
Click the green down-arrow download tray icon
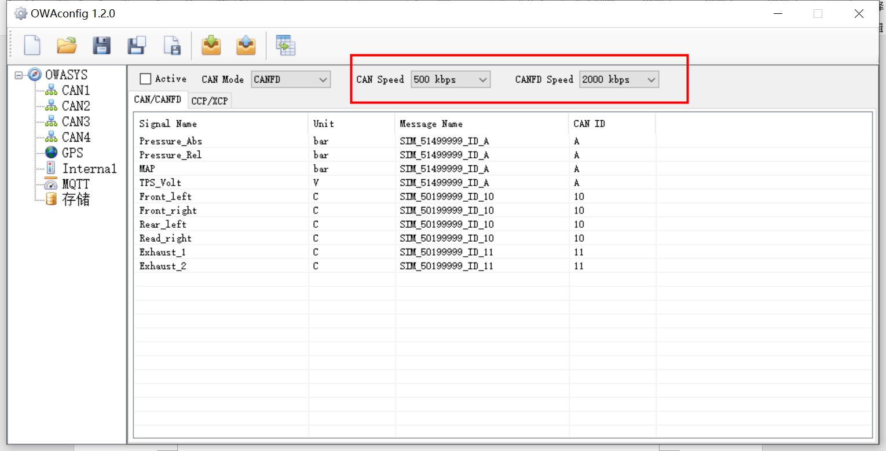[211, 45]
